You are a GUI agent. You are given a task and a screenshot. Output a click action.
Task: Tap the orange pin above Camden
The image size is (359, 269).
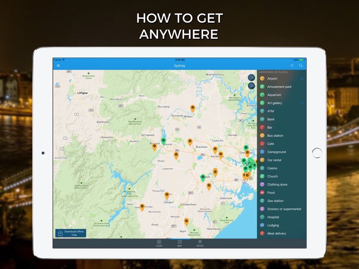[x=167, y=195]
